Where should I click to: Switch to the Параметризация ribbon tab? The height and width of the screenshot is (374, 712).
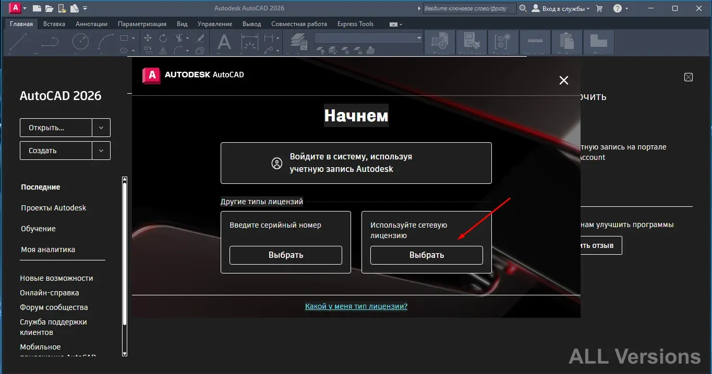142,24
